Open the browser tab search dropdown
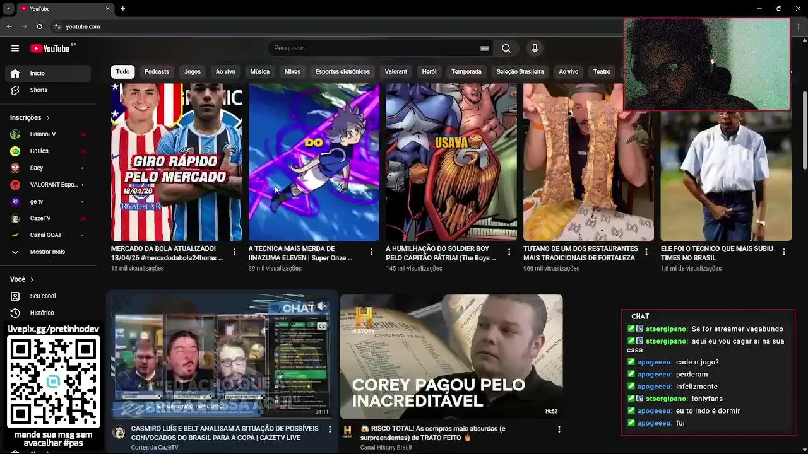The height and width of the screenshot is (454, 808). click(x=8, y=9)
